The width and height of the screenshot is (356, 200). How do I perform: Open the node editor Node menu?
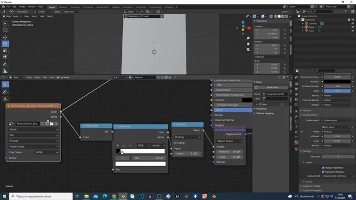[x=52, y=78]
